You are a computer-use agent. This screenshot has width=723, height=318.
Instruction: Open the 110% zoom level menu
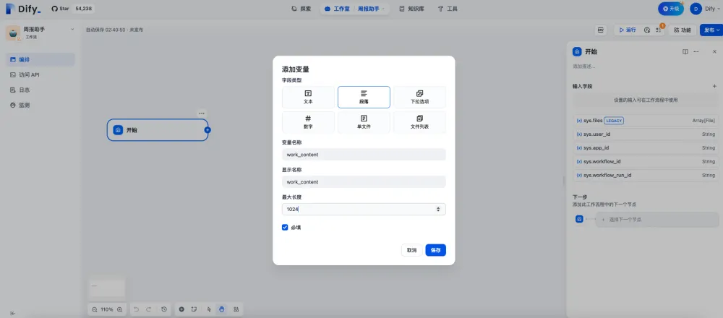[107, 309]
